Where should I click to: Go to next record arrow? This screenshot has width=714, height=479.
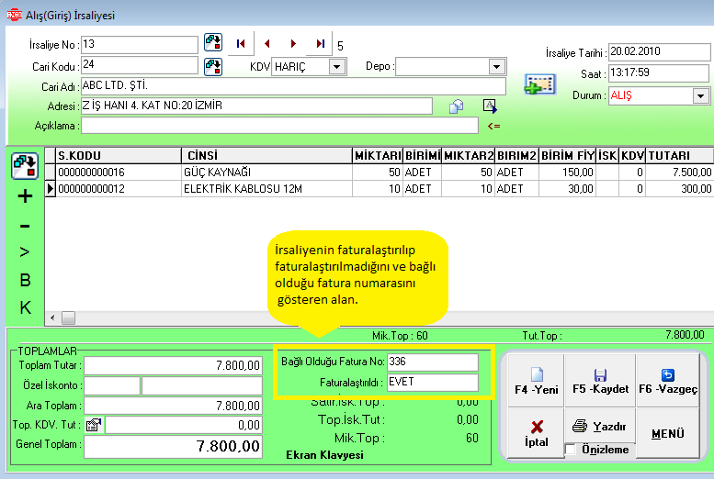point(293,43)
